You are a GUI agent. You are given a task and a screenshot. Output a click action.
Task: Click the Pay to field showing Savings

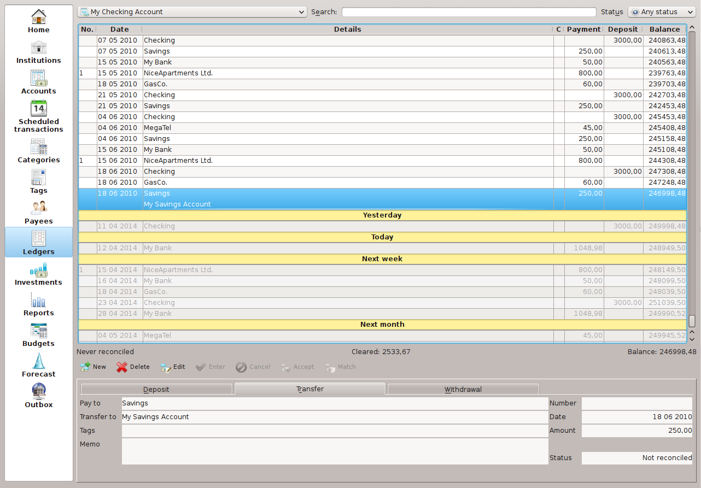click(335, 403)
